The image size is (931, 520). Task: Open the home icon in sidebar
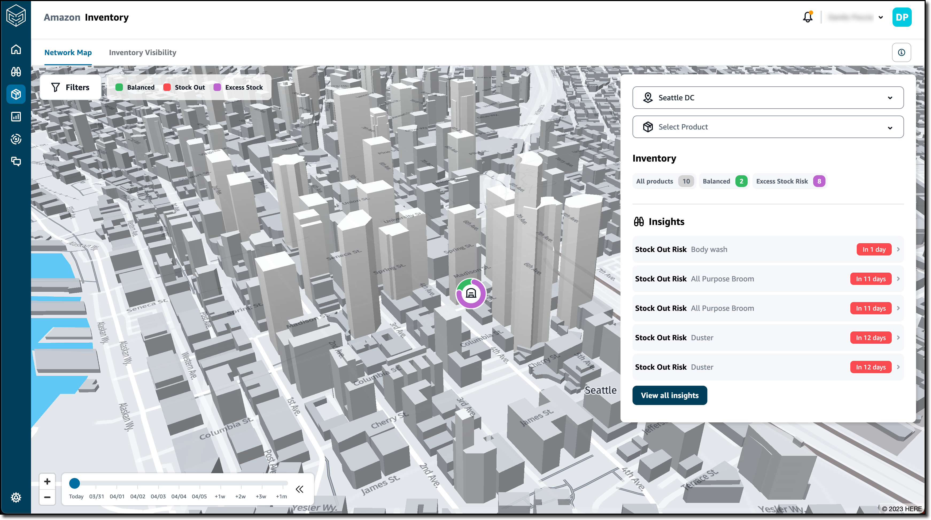click(x=16, y=49)
